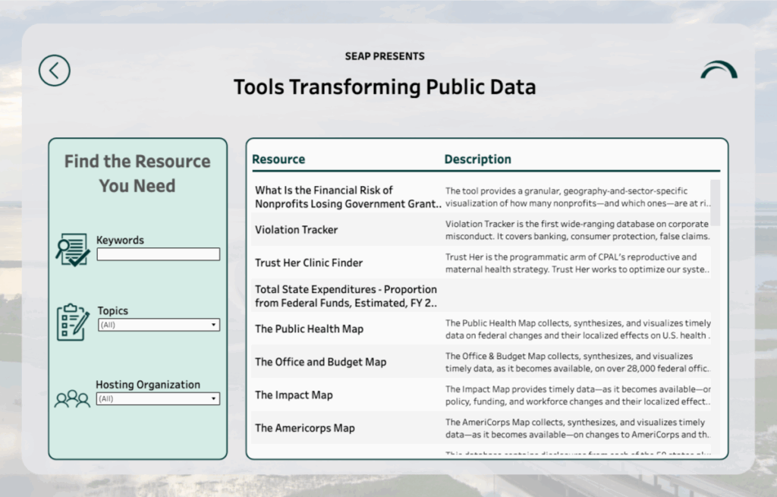Click the Hosting Organization people icon

(72, 398)
